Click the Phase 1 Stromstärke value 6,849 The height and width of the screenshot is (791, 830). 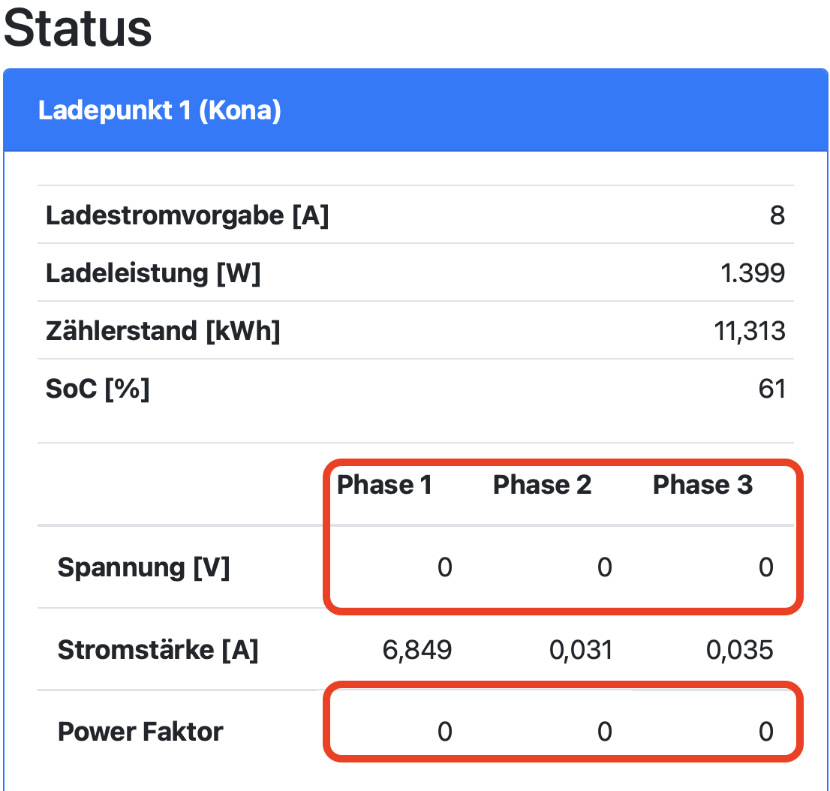(x=417, y=649)
